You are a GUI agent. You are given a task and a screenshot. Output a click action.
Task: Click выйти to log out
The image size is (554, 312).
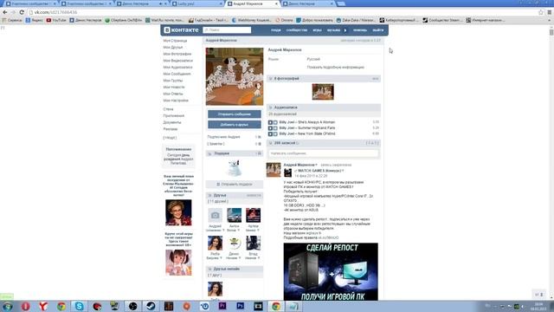tap(377, 30)
